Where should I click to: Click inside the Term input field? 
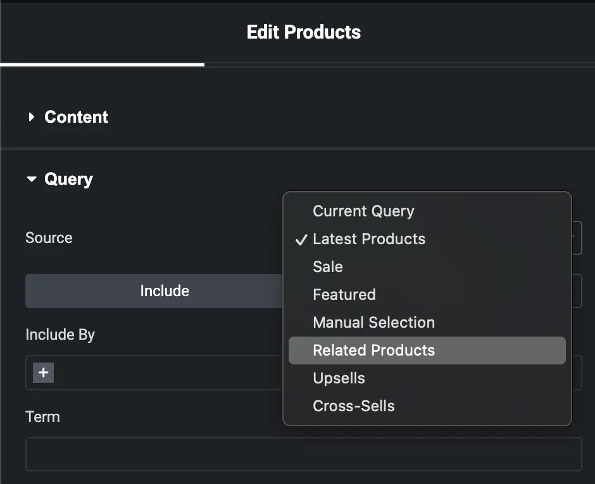tap(304, 454)
